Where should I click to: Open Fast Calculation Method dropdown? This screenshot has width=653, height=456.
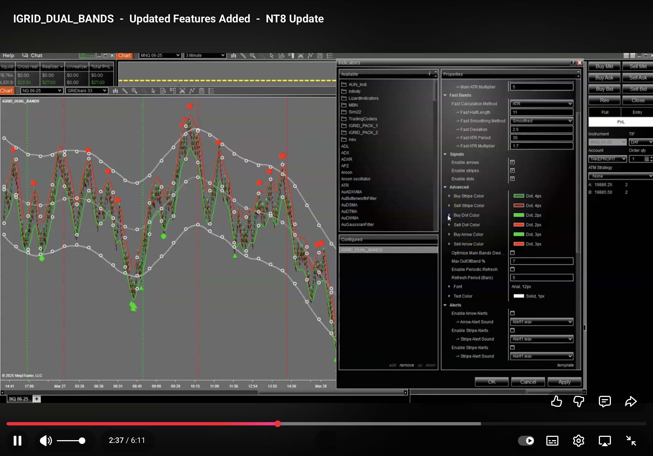[541, 104]
